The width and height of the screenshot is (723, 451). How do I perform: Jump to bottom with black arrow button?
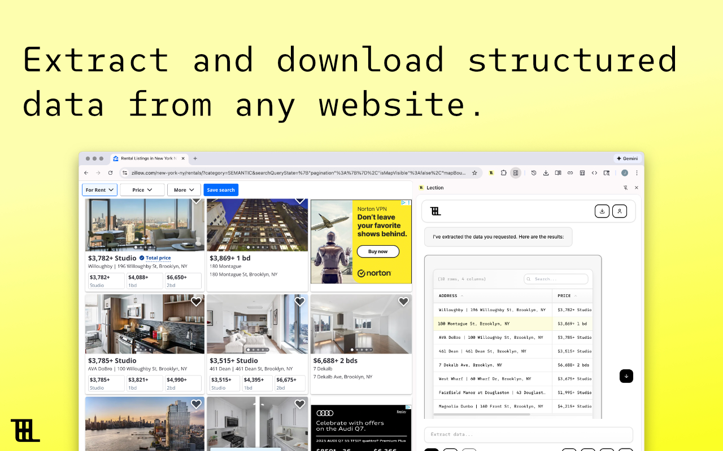coord(626,376)
